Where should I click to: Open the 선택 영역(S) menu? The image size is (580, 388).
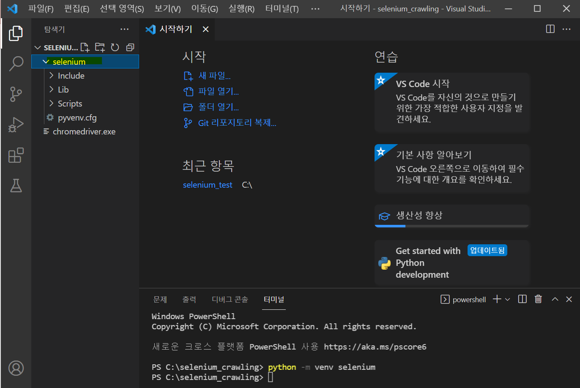coord(122,9)
